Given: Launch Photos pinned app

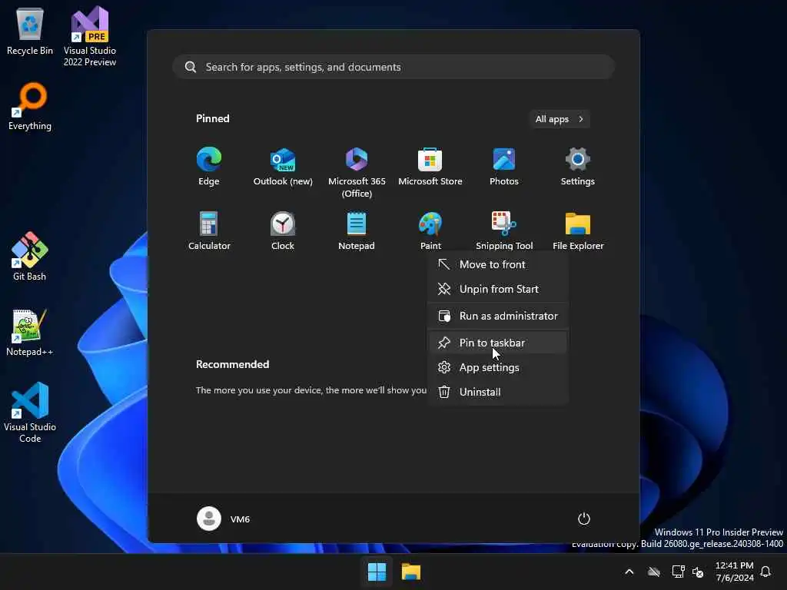Looking at the screenshot, I should 504,167.
